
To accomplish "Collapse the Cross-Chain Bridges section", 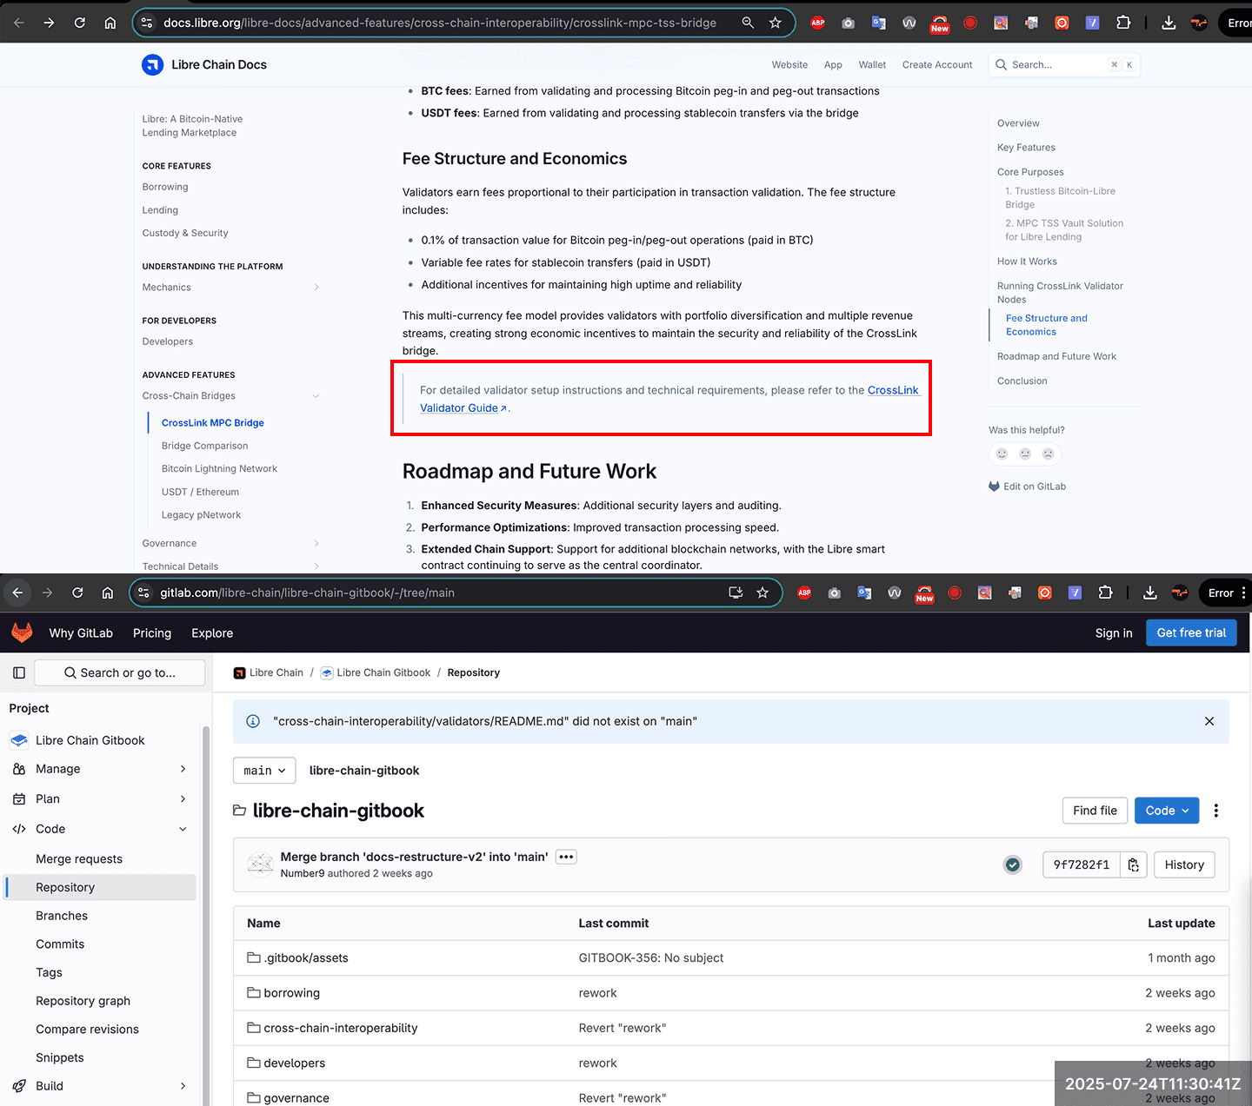I will 316,395.
